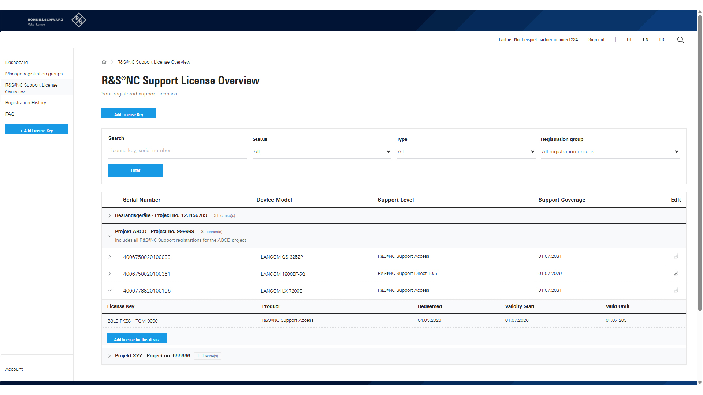The image size is (703, 395).
Task: Click the Device Model column header
Action: (x=274, y=200)
